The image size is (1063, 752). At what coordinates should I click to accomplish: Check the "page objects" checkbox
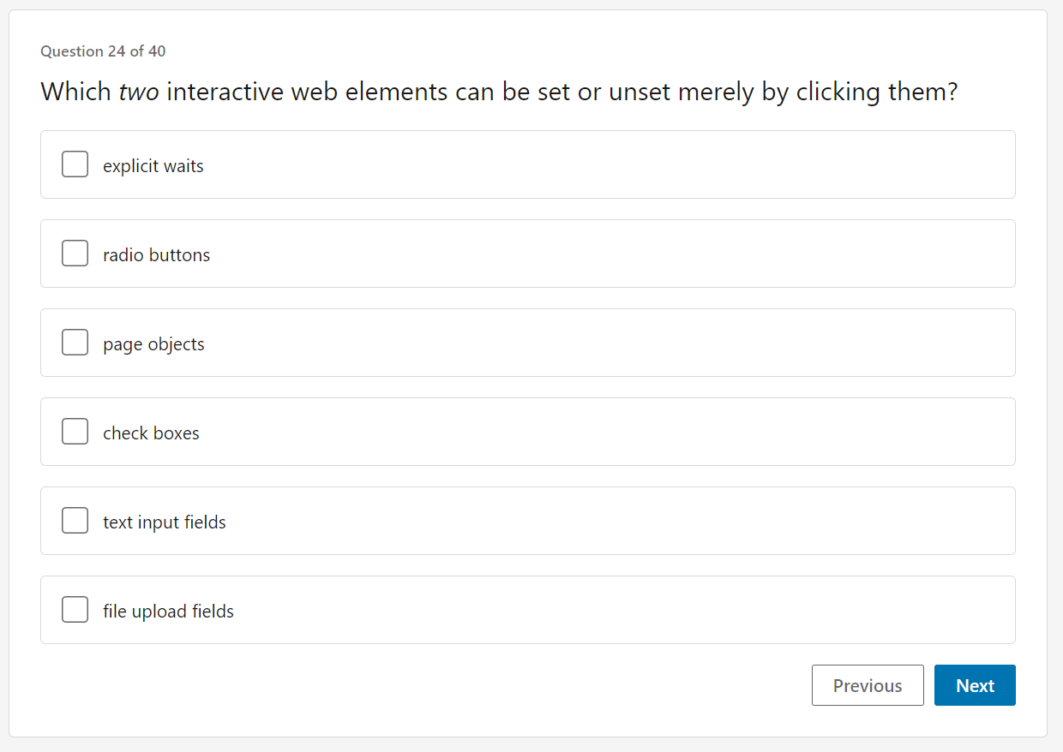(75, 342)
